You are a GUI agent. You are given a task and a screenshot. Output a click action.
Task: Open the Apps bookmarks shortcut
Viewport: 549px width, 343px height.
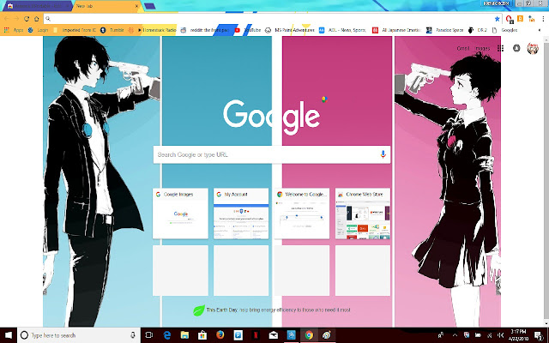[x=14, y=31]
